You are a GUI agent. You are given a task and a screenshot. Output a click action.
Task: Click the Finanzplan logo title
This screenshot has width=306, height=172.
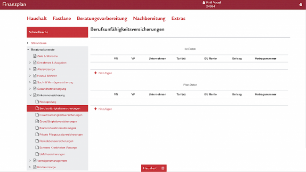pos(14,4)
